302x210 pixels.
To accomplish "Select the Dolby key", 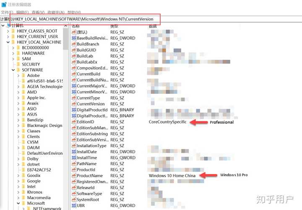I will pos(33,159).
